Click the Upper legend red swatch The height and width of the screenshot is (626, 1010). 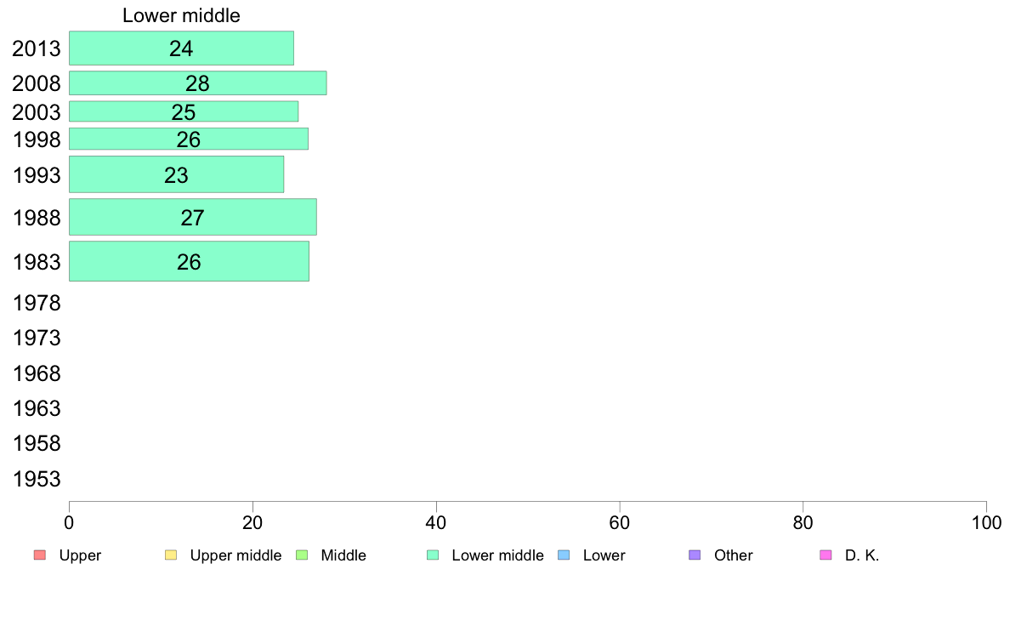(x=40, y=555)
